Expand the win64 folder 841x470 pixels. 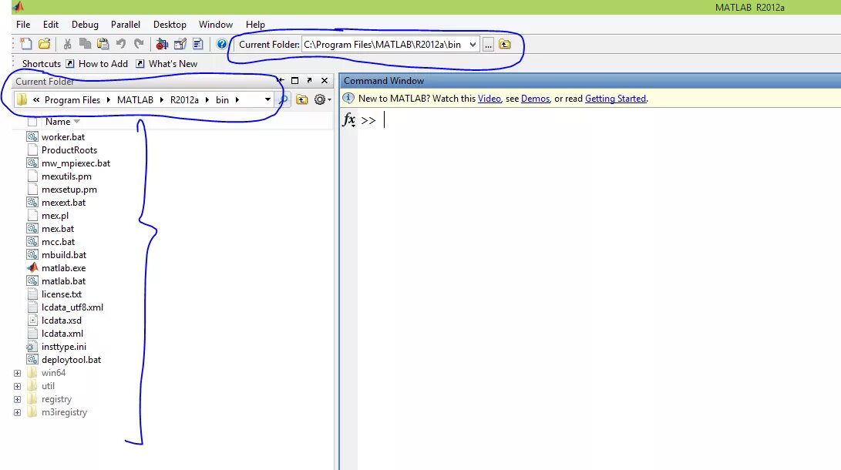[x=17, y=373]
